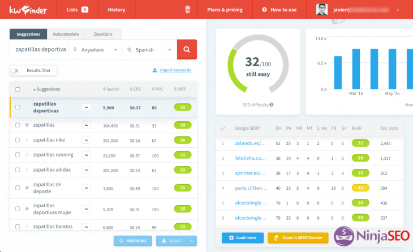Click the arrow icon in zapatillas deportivas mujer row

(x=86, y=209)
